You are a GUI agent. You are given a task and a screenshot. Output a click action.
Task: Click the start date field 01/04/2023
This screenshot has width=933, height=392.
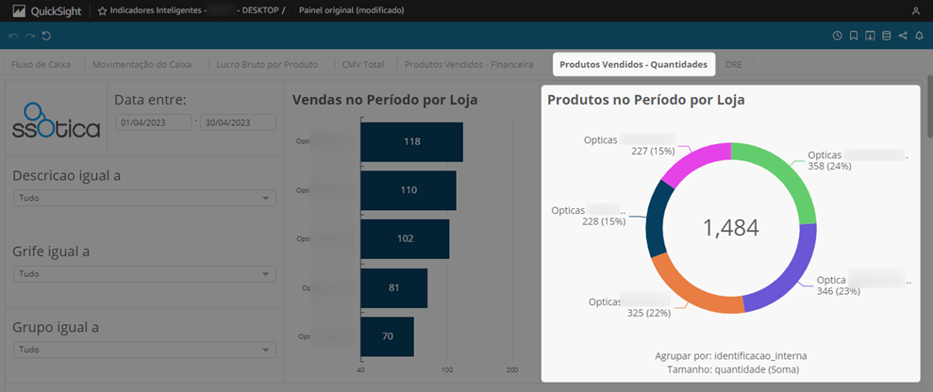[x=154, y=122]
